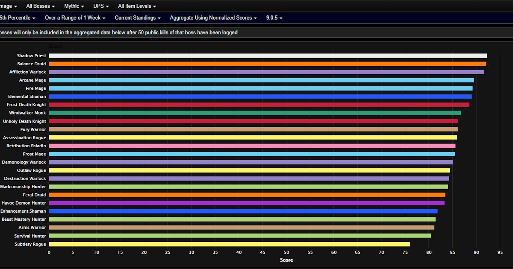This screenshot has height=269, width=513.
Task: Click the Feral Druid bar
Action: pos(247,195)
